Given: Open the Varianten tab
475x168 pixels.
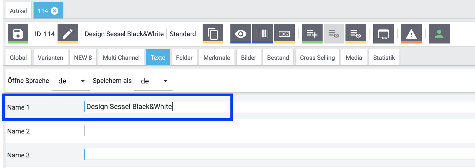Looking at the screenshot, I should point(50,58).
